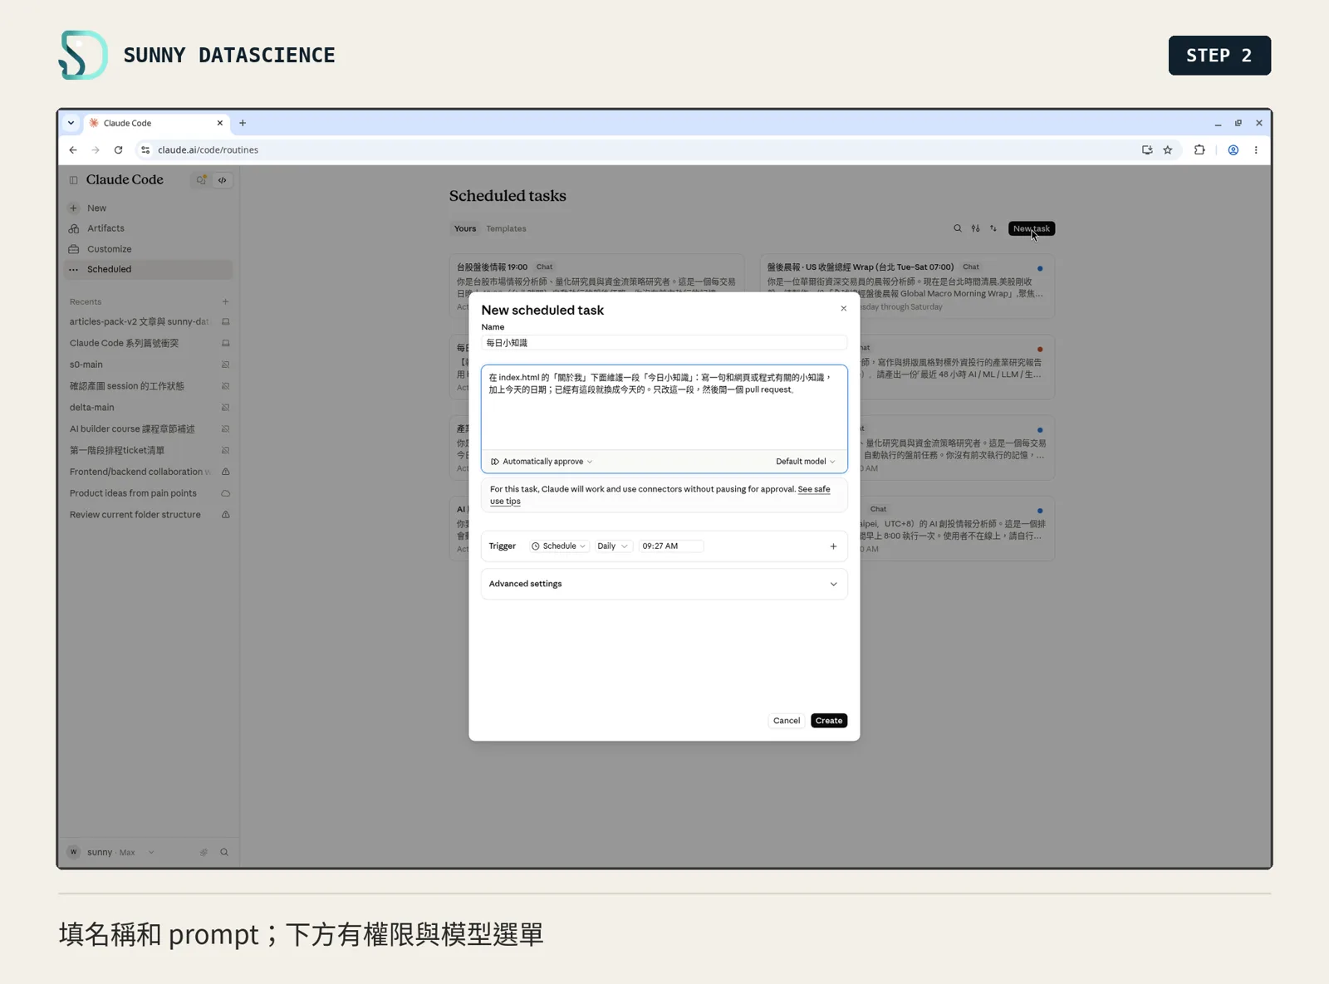Click into the prompt text area
Image resolution: width=1329 pixels, height=984 pixels.
point(664,407)
